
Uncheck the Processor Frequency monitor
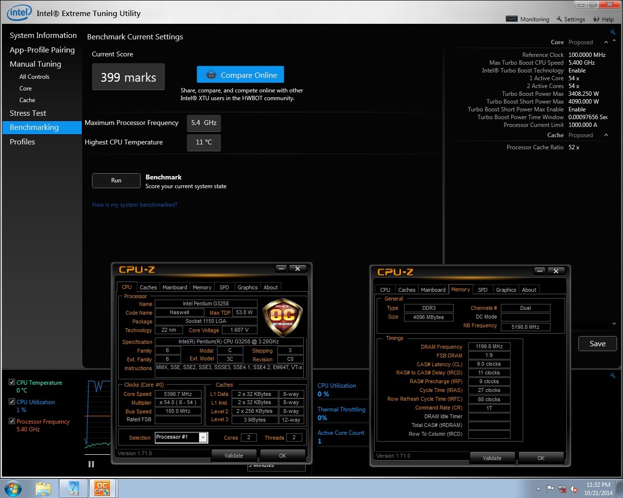point(12,421)
